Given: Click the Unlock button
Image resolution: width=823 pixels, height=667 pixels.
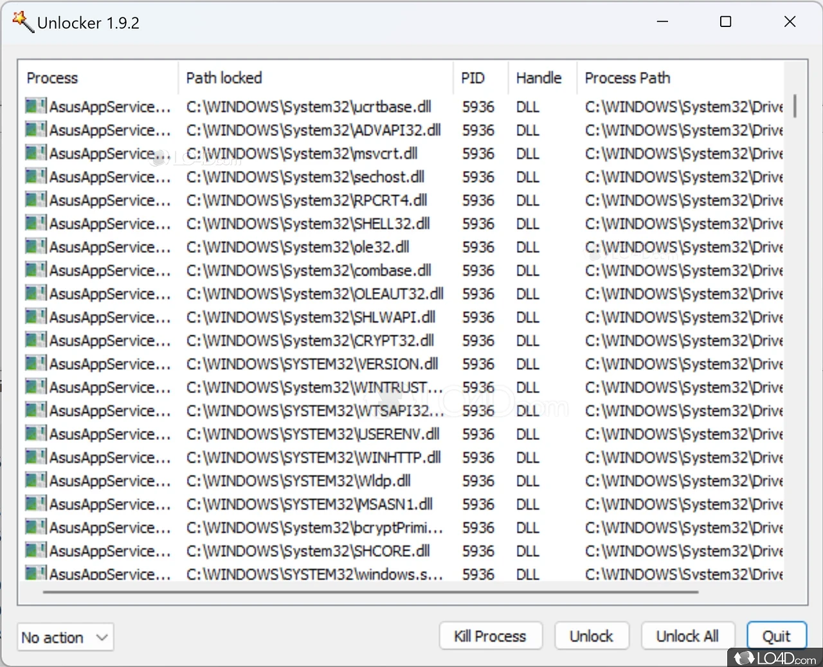Looking at the screenshot, I should click(x=592, y=636).
